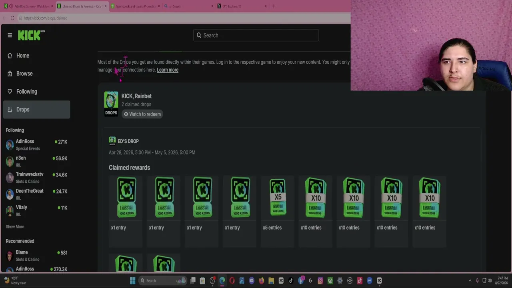Go back to previous page
The image size is (512, 288).
click(x=4, y=18)
